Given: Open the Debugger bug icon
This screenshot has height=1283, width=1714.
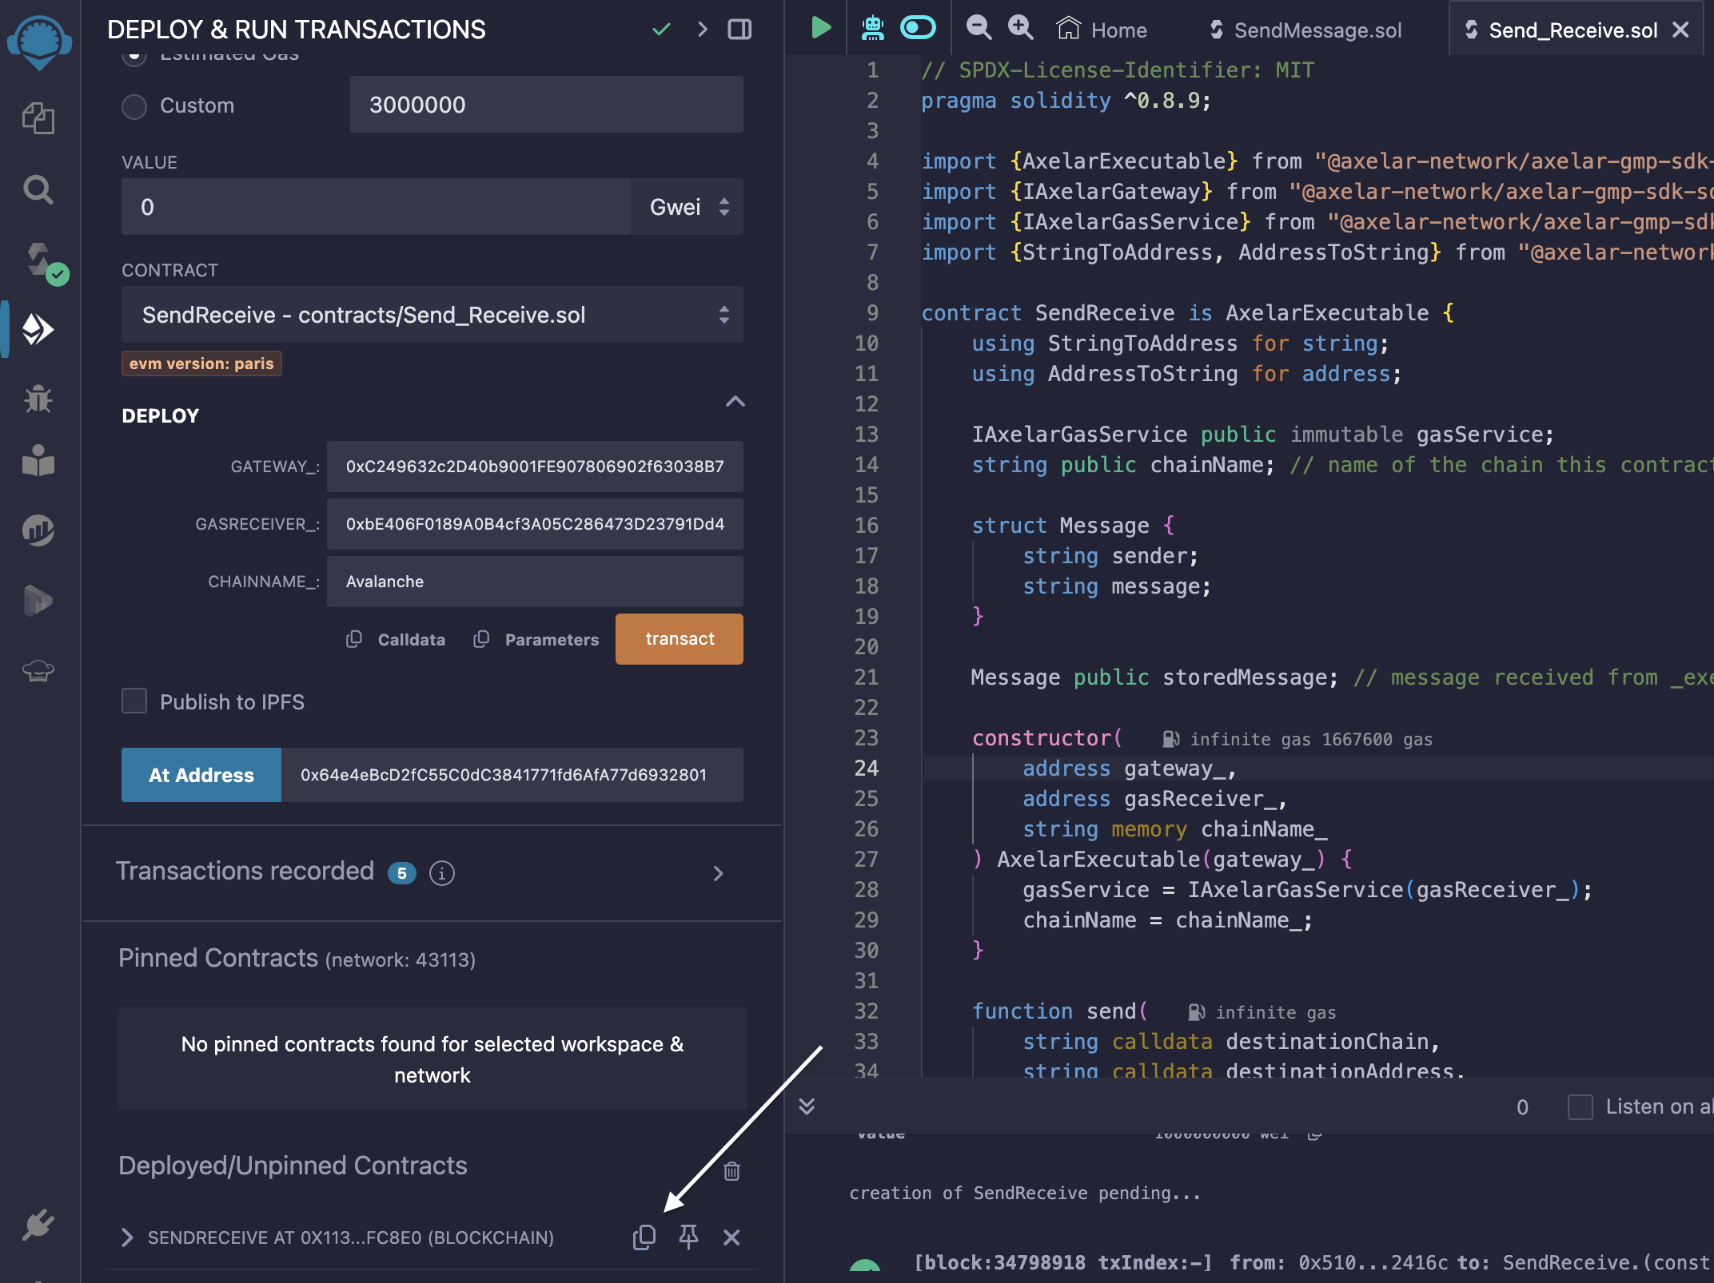Looking at the screenshot, I should click(x=38, y=399).
